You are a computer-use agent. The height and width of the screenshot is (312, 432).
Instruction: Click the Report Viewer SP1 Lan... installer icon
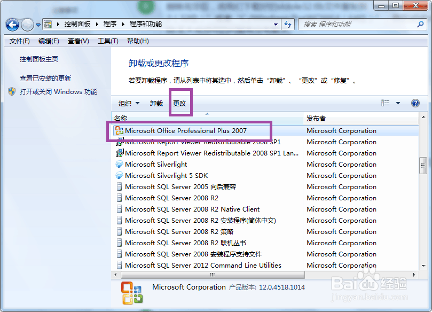(x=119, y=153)
